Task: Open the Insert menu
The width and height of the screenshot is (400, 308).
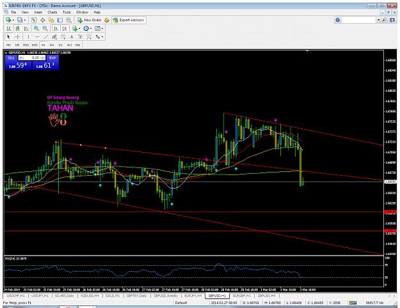Action: [38, 12]
